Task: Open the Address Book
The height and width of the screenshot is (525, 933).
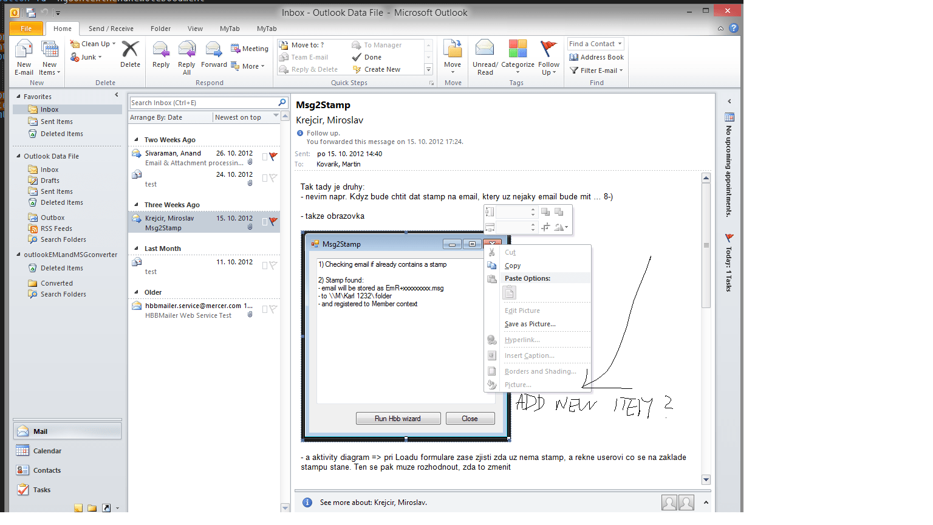Action: tap(596, 57)
